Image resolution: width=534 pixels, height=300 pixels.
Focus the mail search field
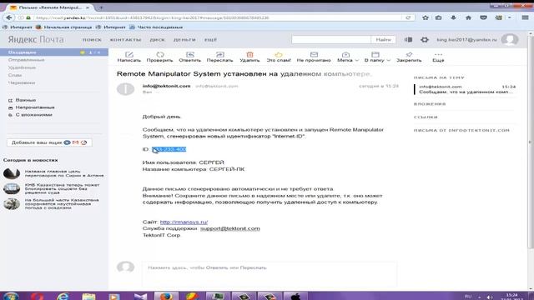[331, 40]
